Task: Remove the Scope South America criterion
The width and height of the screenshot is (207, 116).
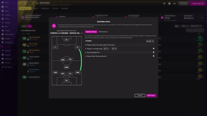Action: coord(153,56)
